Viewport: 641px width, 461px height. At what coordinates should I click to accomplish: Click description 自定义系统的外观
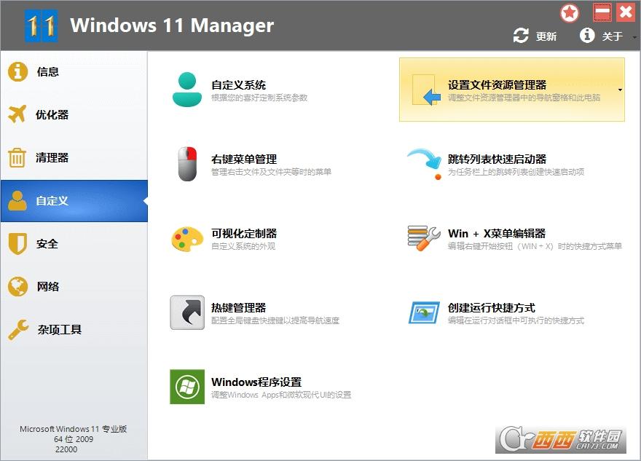click(243, 246)
